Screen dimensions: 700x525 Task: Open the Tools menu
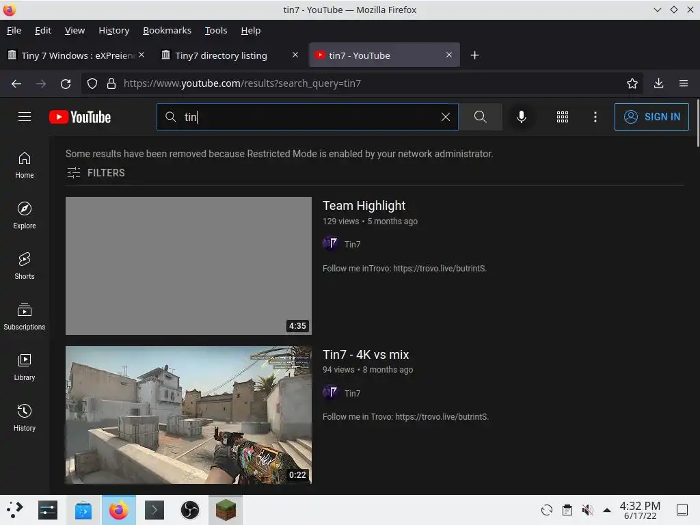(x=216, y=30)
